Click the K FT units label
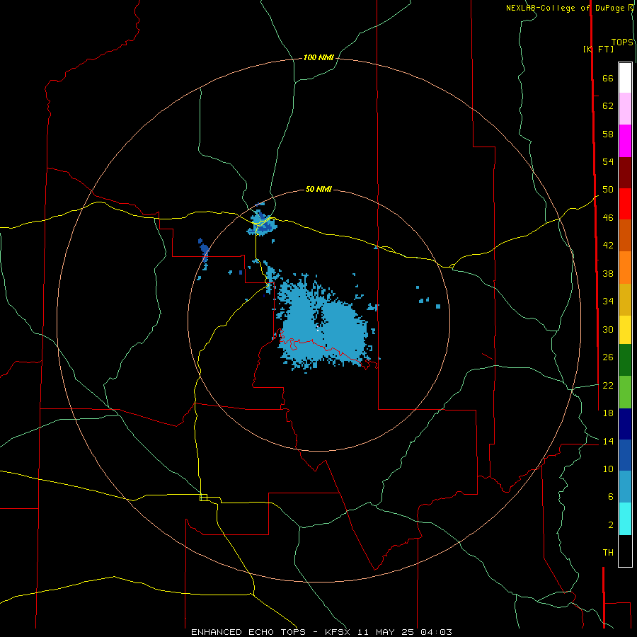 coord(598,49)
